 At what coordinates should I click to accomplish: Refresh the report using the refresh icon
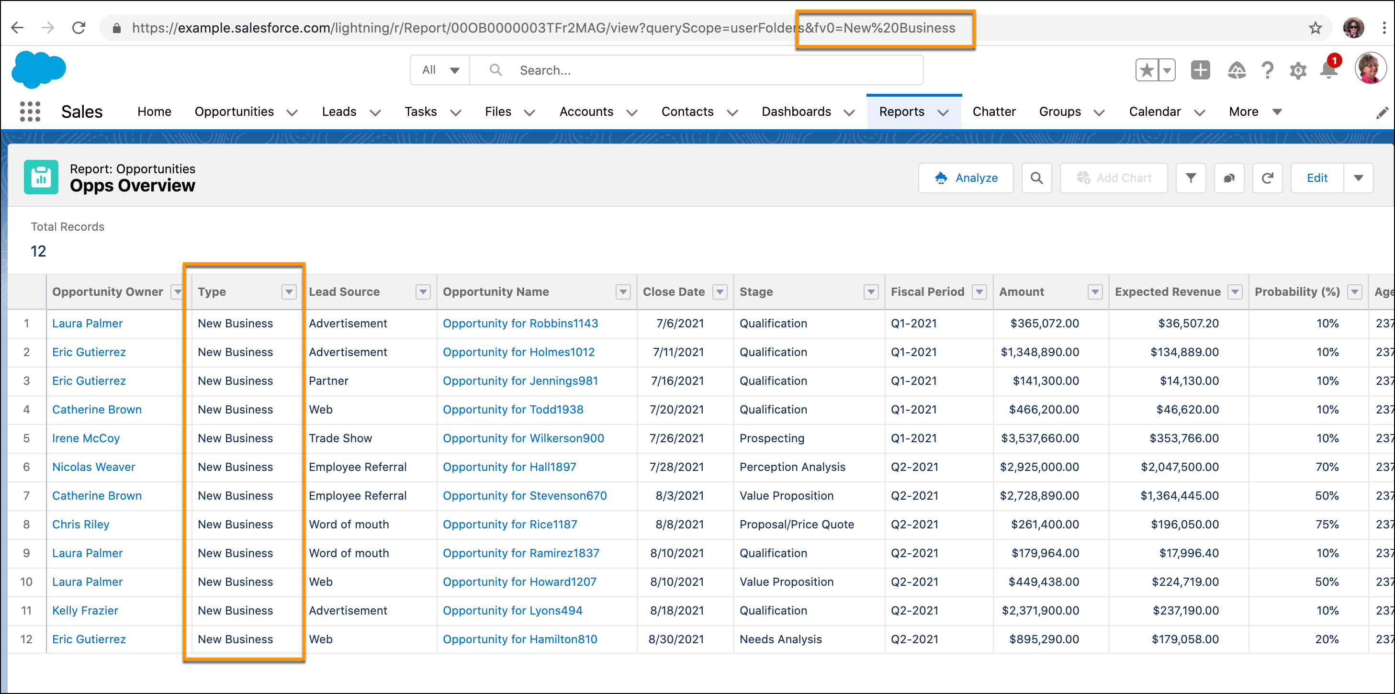click(x=1267, y=178)
